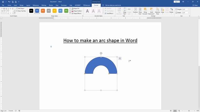
Task: Switch to the Developer tab
Action: point(64,5)
